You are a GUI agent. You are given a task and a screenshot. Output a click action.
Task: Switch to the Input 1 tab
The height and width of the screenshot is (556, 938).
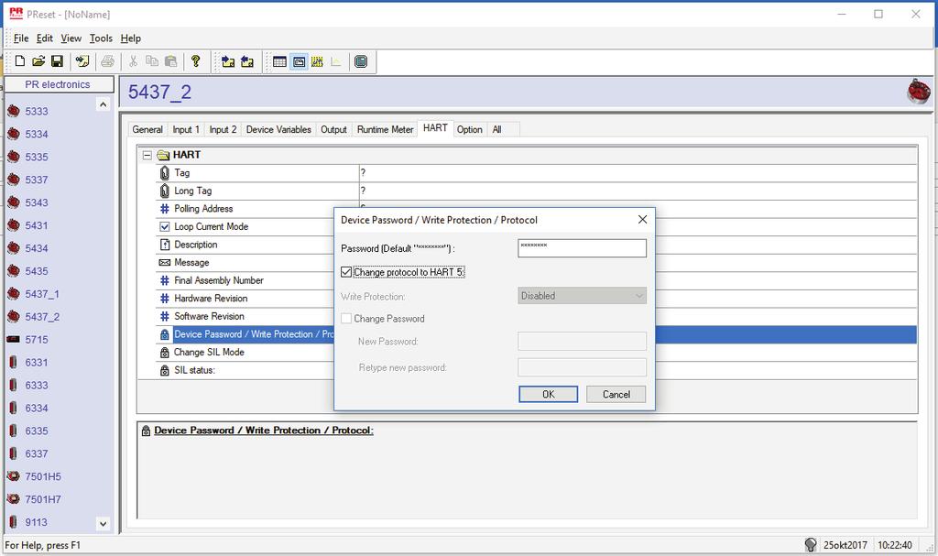click(x=186, y=129)
